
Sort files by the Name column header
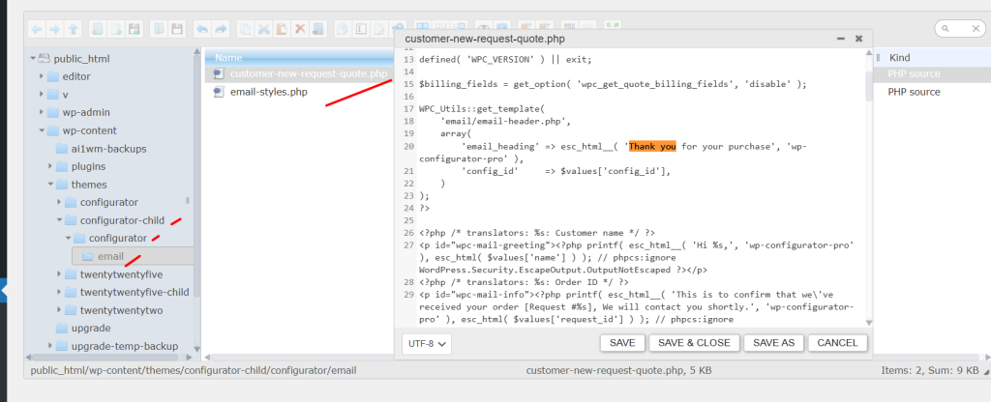tap(300, 57)
